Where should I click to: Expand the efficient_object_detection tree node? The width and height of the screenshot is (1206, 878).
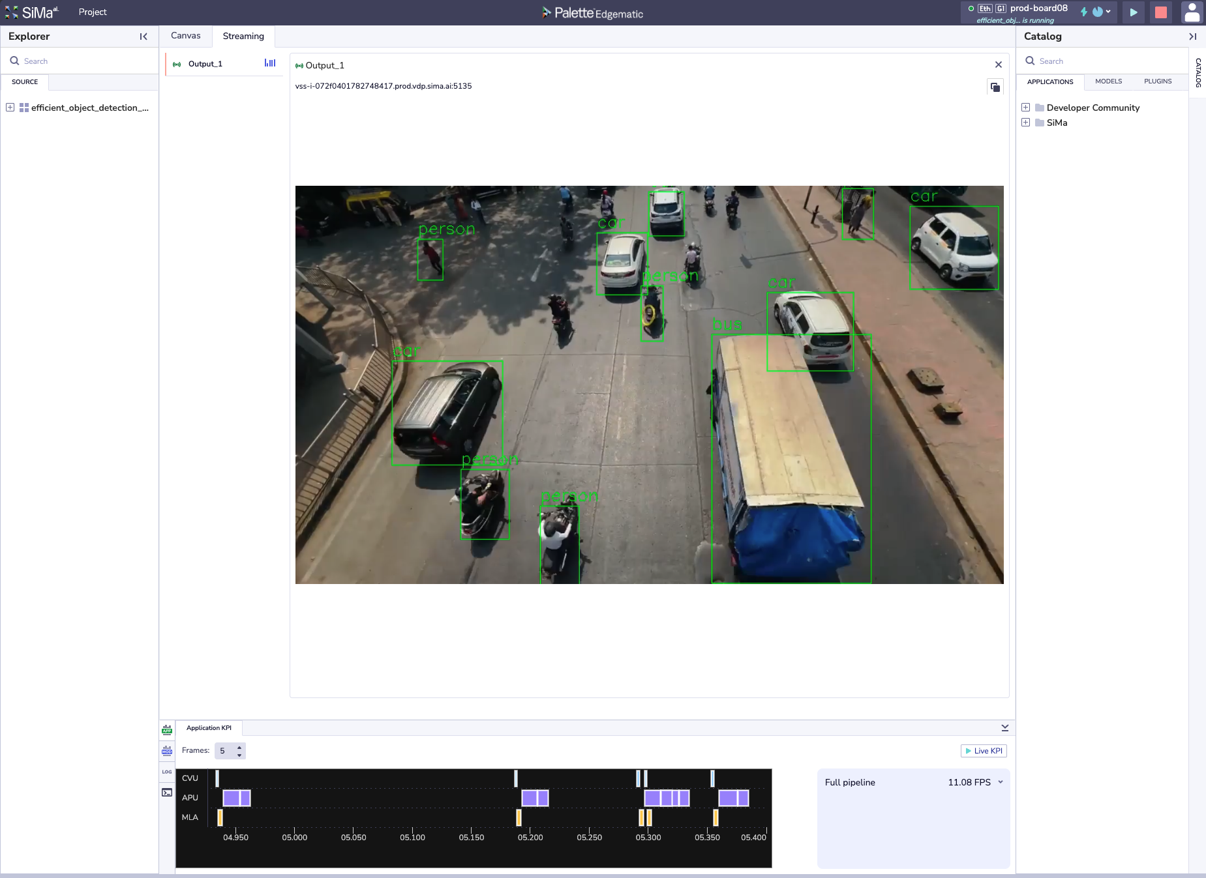[x=10, y=108]
